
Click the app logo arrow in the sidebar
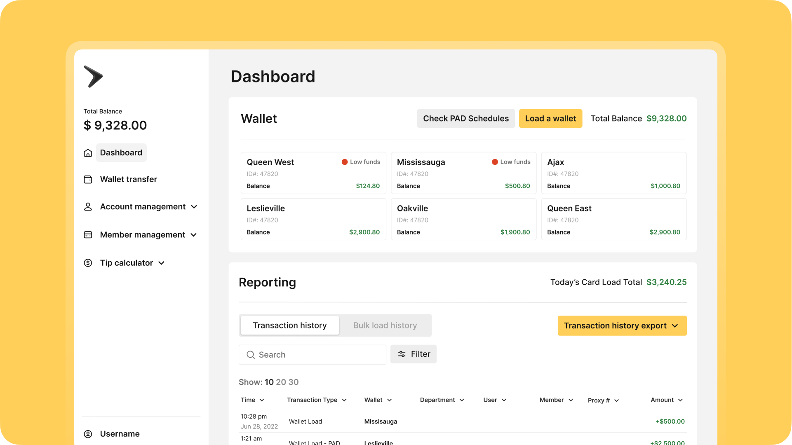click(94, 76)
